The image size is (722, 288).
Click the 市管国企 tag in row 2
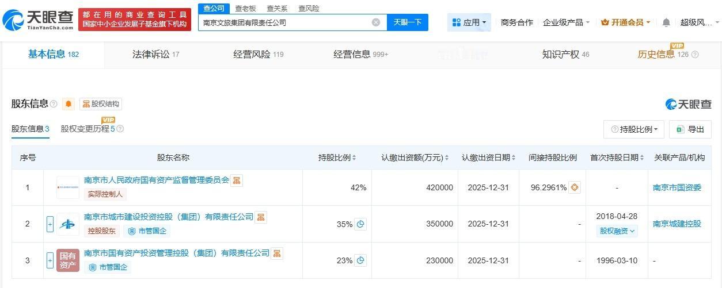tap(147, 231)
